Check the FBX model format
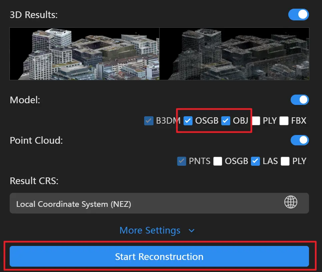 coord(284,121)
